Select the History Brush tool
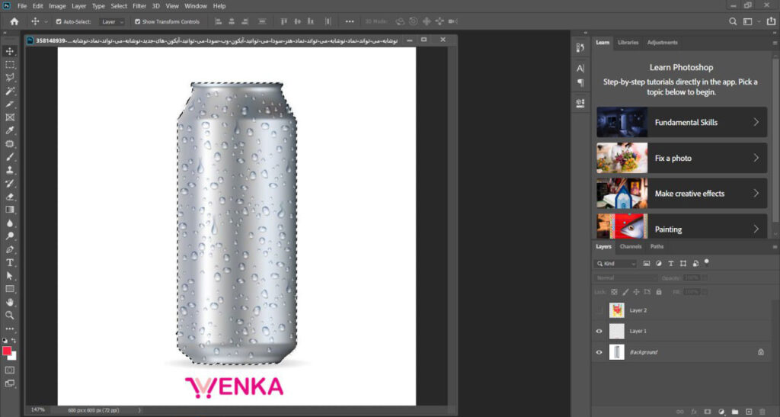The height and width of the screenshot is (417, 780). [x=9, y=183]
